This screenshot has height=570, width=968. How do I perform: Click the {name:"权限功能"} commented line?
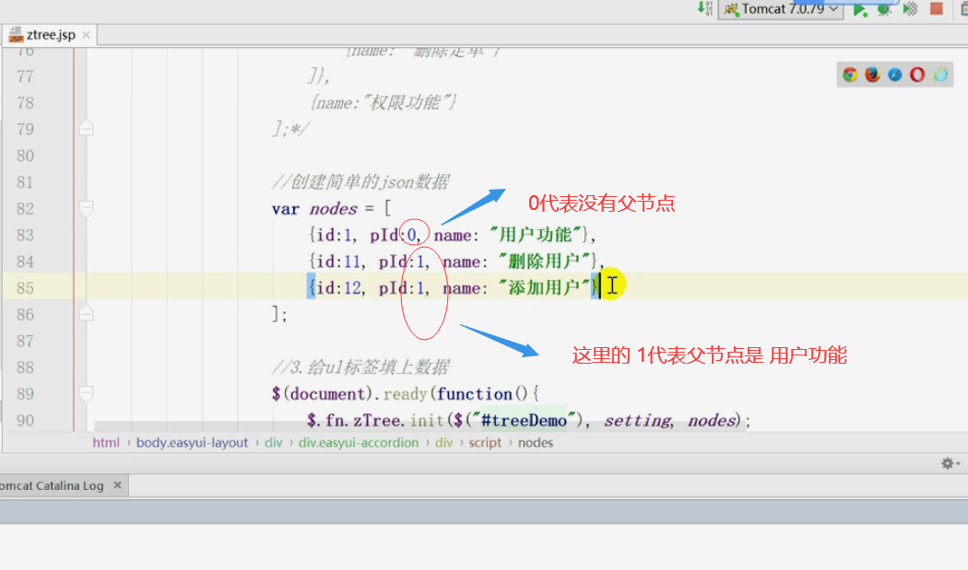pyautogui.click(x=383, y=102)
